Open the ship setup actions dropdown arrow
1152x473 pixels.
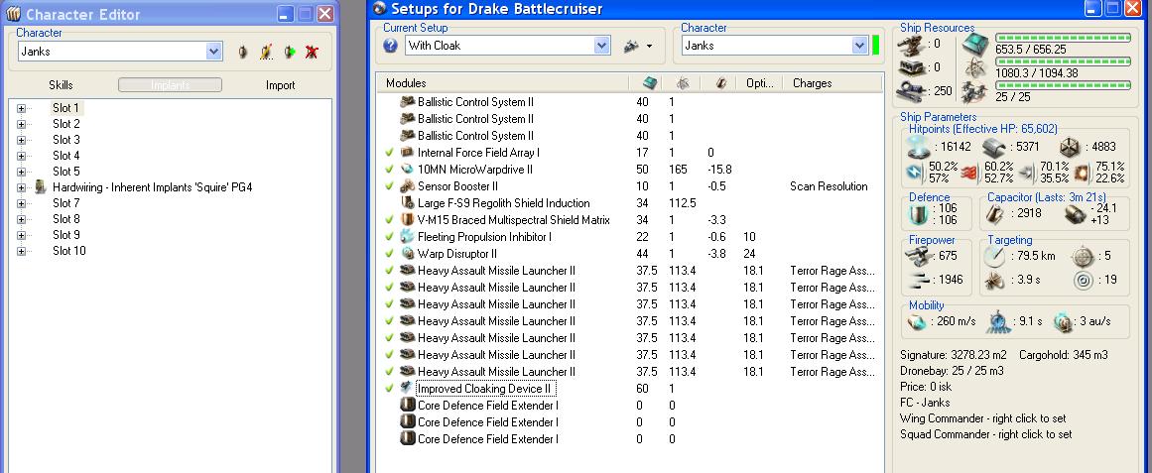coord(649,46)
